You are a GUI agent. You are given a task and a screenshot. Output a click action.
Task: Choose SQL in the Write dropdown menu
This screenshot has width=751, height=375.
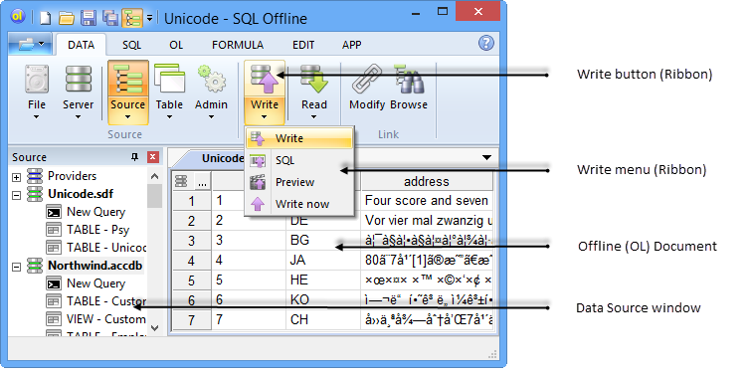coord(299,160)
